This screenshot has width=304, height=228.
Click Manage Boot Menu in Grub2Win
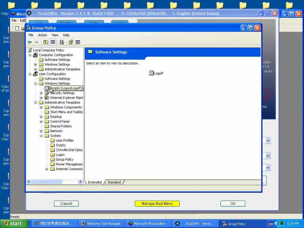157,204
